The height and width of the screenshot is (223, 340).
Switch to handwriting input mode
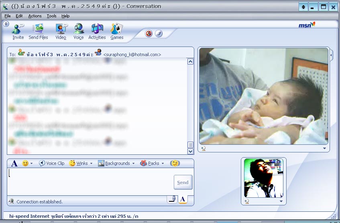172,199
